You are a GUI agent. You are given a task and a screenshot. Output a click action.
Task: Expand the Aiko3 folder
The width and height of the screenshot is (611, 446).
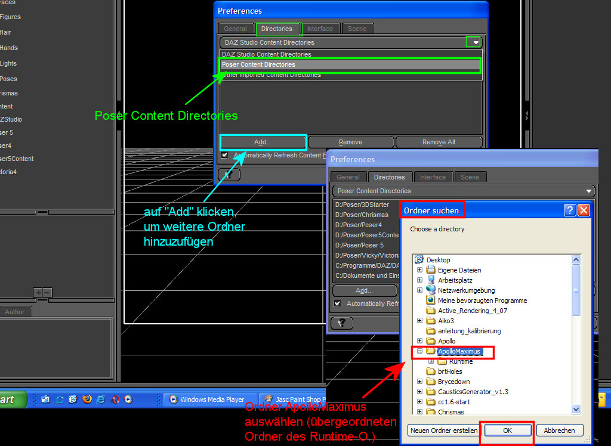[419, 321]
